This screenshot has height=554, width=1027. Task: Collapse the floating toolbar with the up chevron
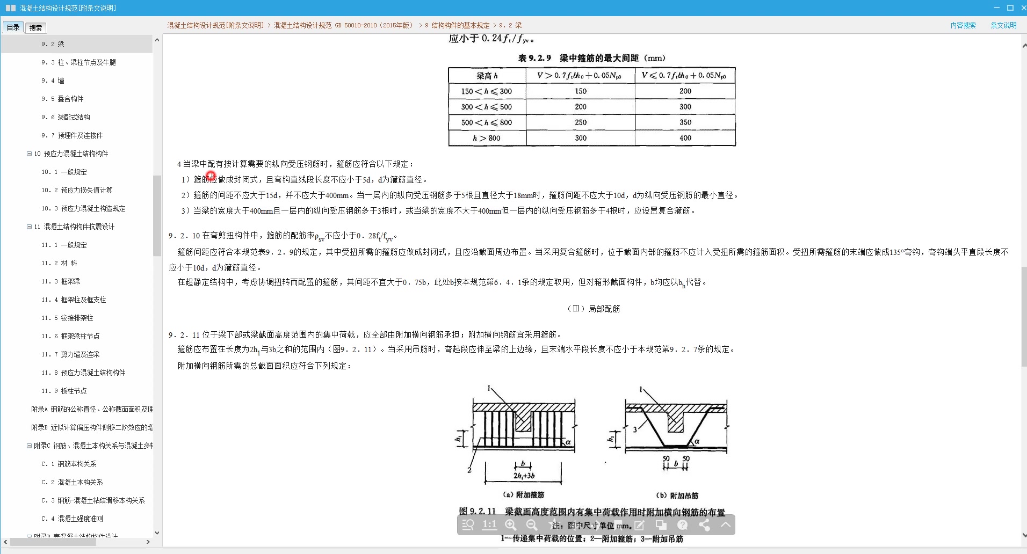click(726, 524)
